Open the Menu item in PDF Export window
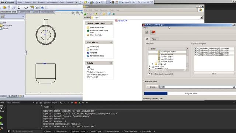 (x=146, y=28)
